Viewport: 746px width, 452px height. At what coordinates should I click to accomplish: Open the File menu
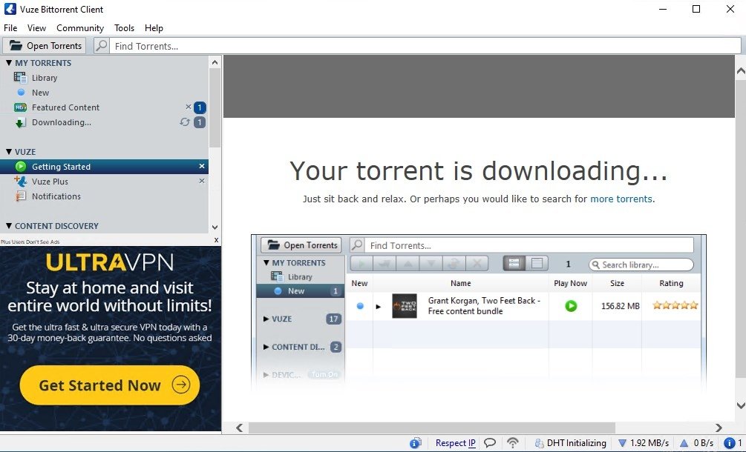coord(10,28)
